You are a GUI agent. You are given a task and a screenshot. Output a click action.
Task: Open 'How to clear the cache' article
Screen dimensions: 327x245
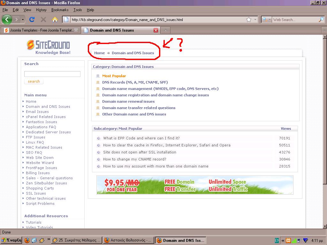click(x=167, y=145)
